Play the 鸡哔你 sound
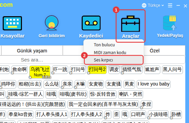Image resolution: width=189 pixels, height=123 pixels. point(8,84)
